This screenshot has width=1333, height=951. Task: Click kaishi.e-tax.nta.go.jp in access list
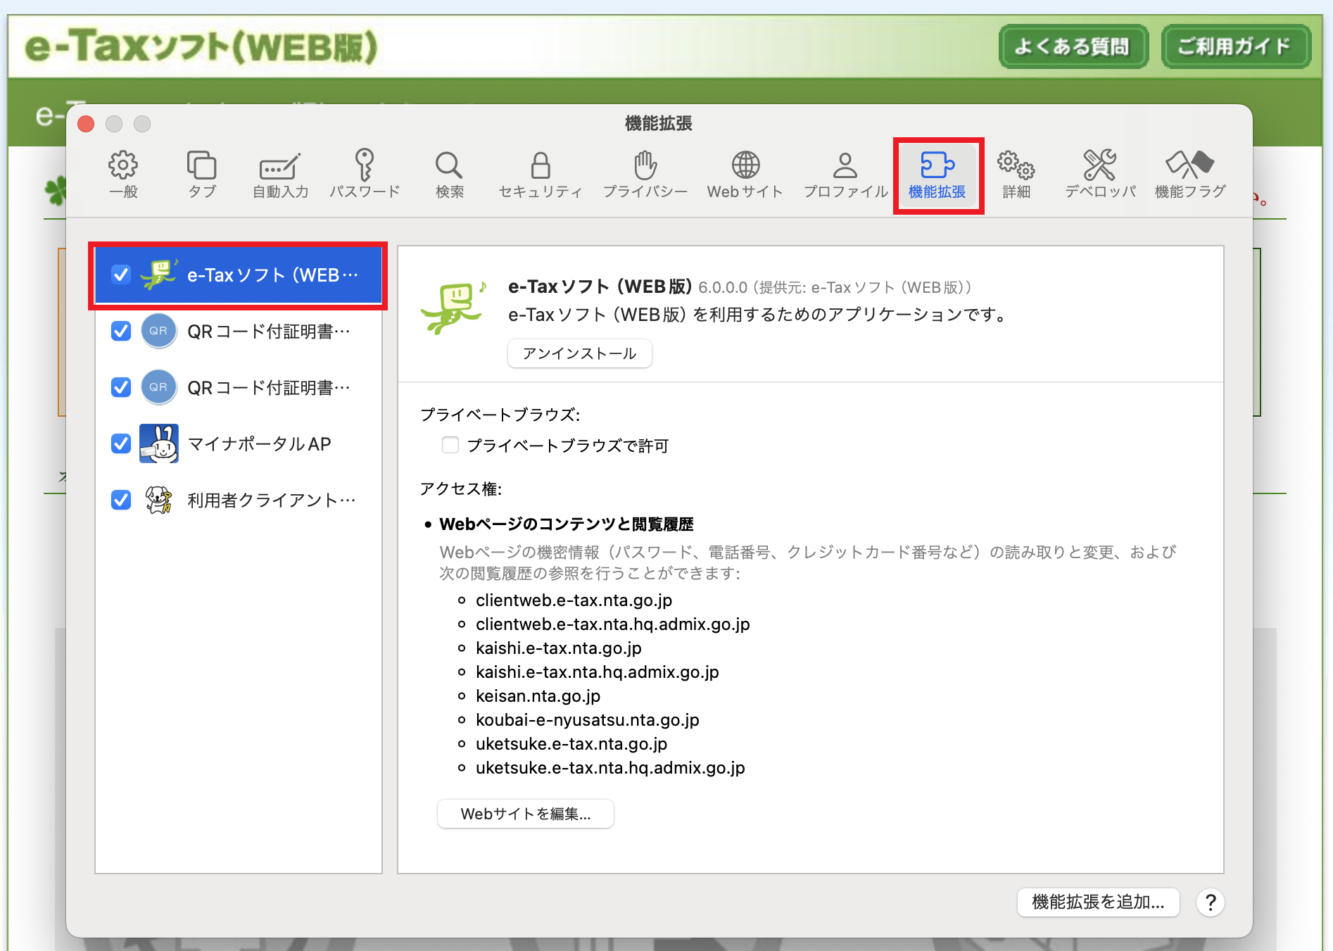[x=559, y=648]
